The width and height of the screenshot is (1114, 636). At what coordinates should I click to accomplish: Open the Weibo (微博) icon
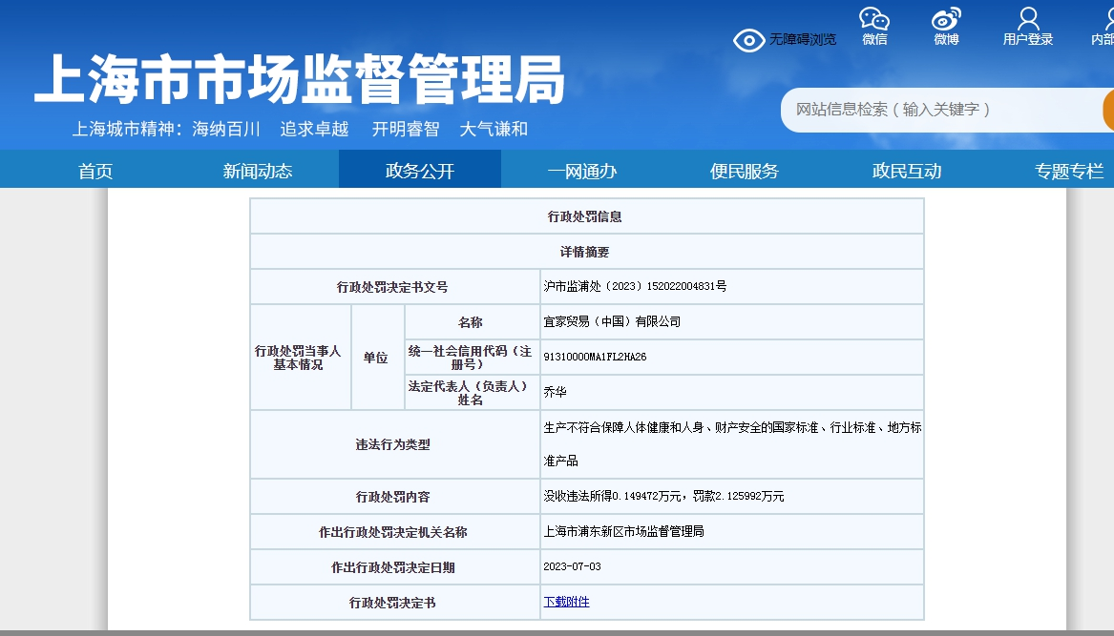point(946,20)
